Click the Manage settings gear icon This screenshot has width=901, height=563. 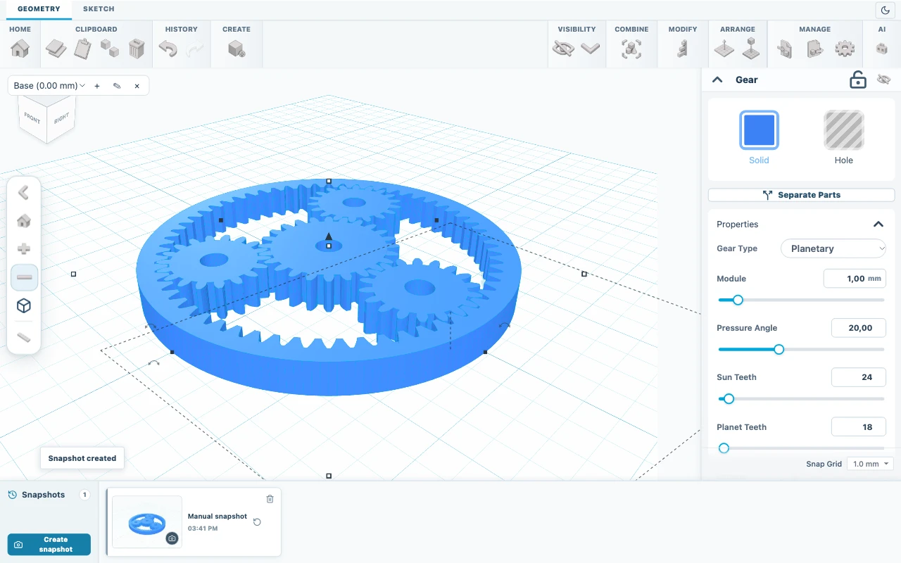pos(845,49)
